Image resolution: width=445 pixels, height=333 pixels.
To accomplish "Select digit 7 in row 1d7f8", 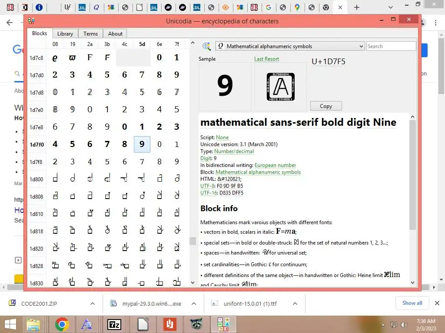I will coord(142,162).
